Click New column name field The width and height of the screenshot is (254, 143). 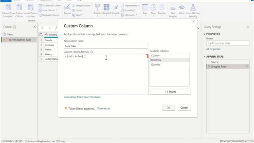(x=106, y=46)
